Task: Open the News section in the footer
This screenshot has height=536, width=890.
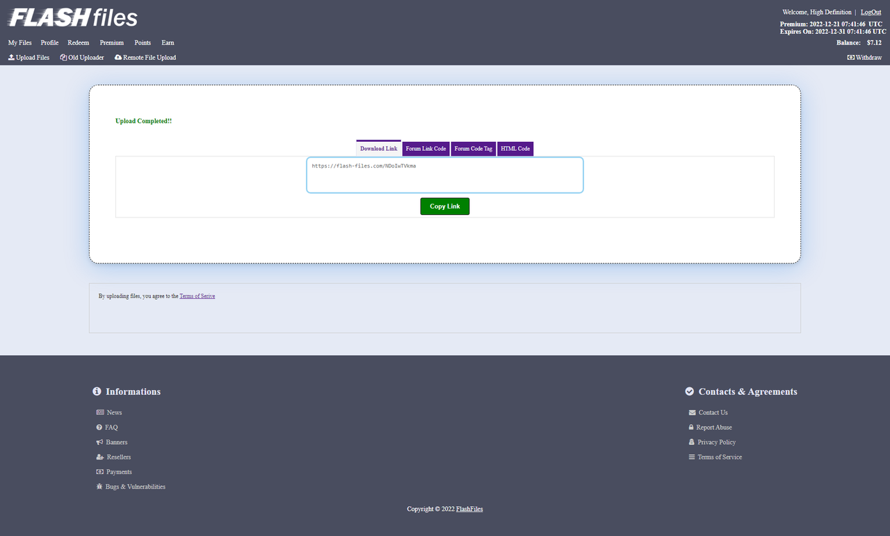Action: (x=113, y=412)
